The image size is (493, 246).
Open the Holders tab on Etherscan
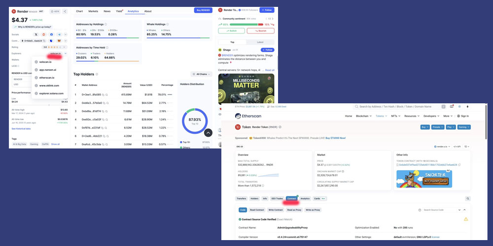[254, 198]
